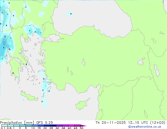The image size is (167, 129).
Task: Select the 5–10 mm legend color swatch
Action: (29, 126)
